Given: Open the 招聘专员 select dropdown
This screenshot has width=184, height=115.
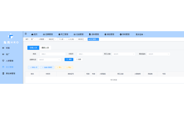Looking at the screenshot, I should 49,60.
